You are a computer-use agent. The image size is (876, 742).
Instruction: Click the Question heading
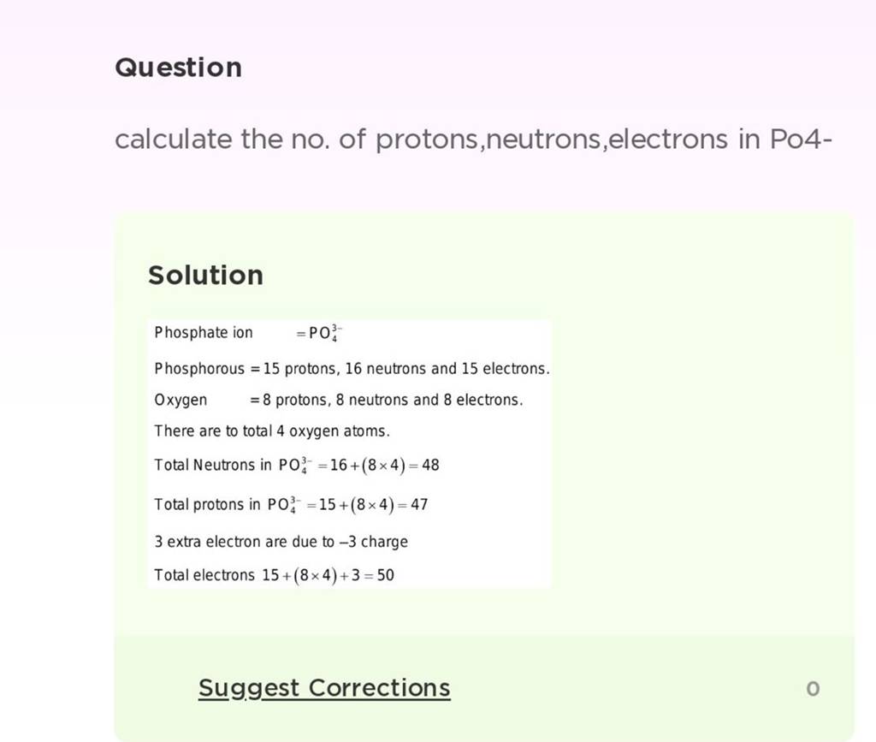coord(177,67)
